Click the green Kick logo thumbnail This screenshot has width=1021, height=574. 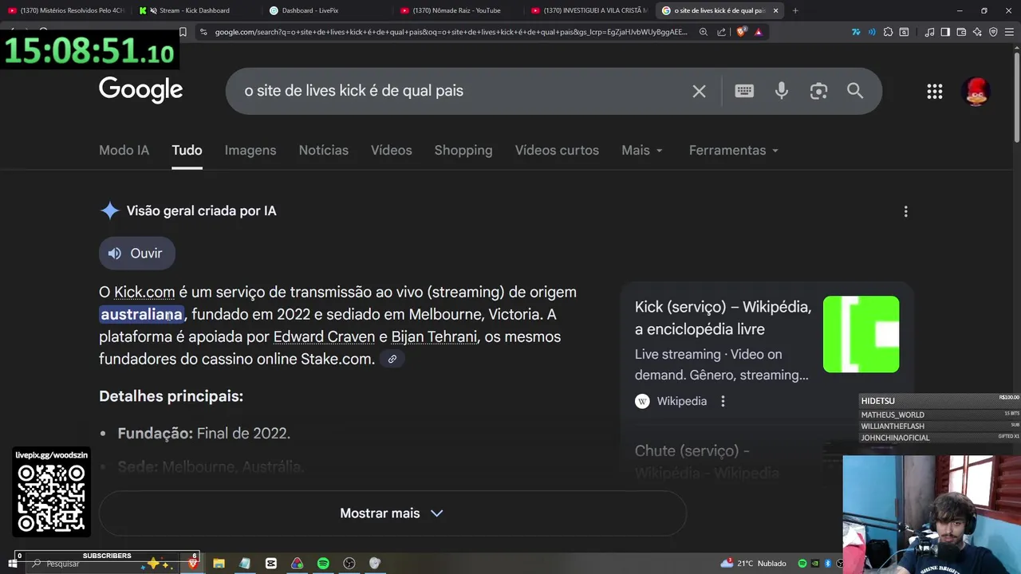click(x=861, y=334)
